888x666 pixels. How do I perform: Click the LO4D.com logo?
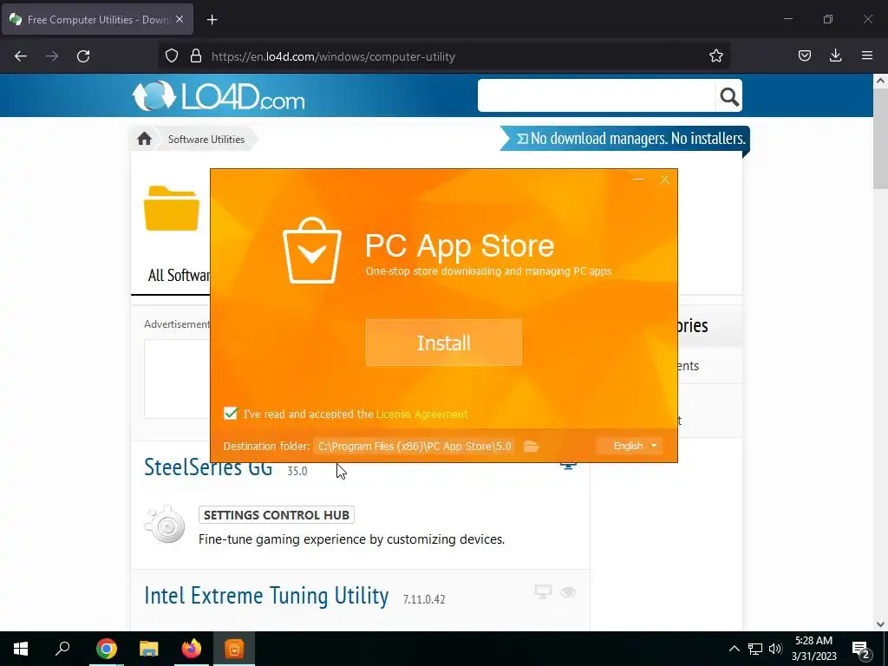tap(219, 95)
